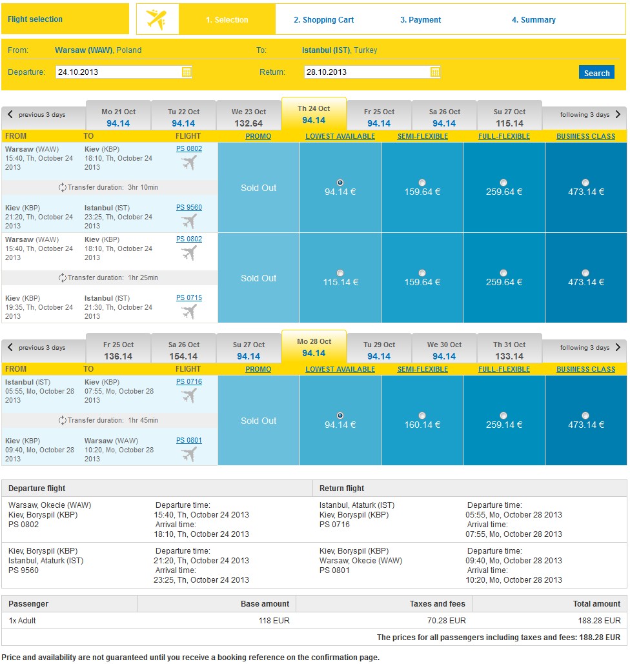The image size is (630, 664).
Task: Show following 3 days for return flights
Action: coord(590,347)
